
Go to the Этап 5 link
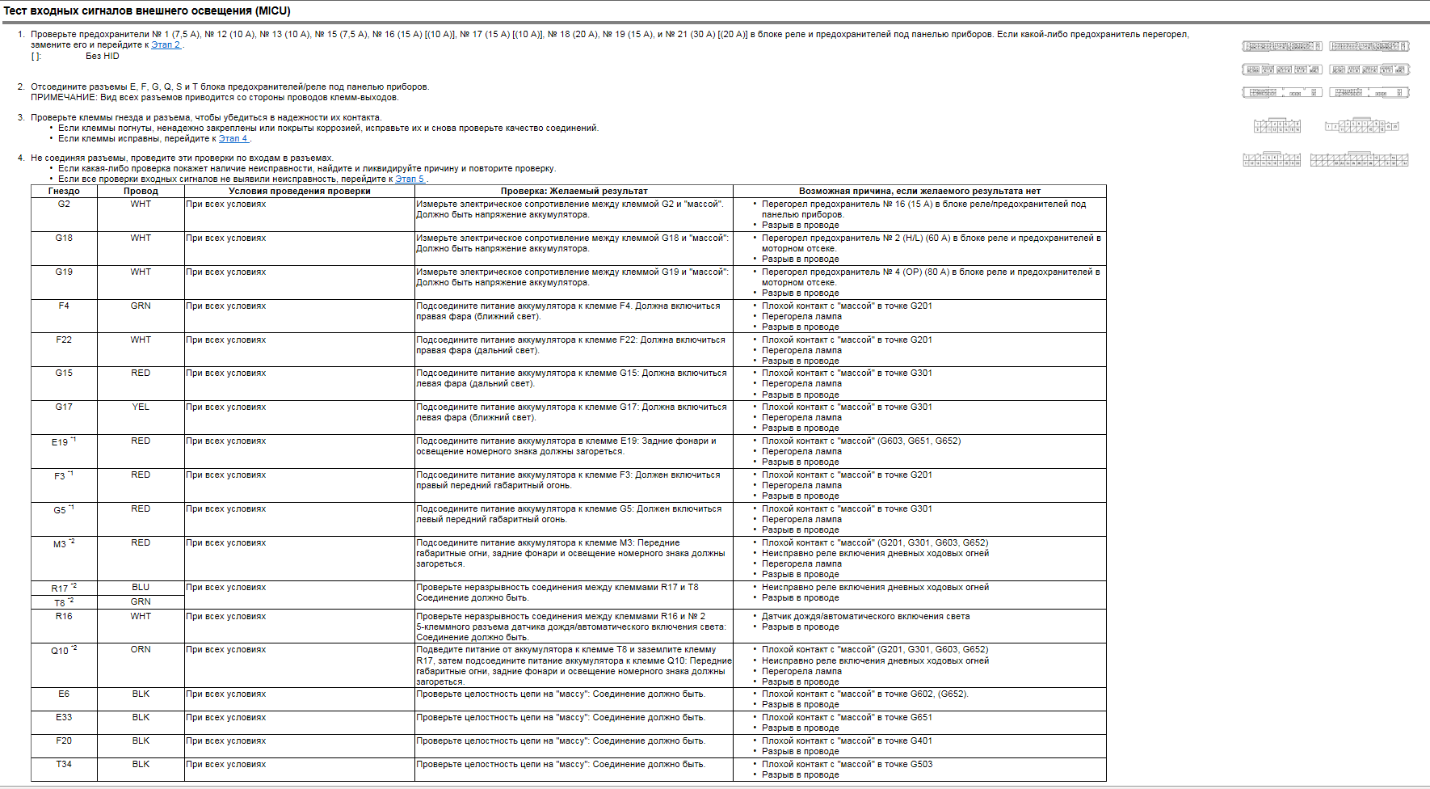click(x=409, y=179)
